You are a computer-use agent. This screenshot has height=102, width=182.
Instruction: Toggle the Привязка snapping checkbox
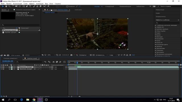tap(67, 7)
